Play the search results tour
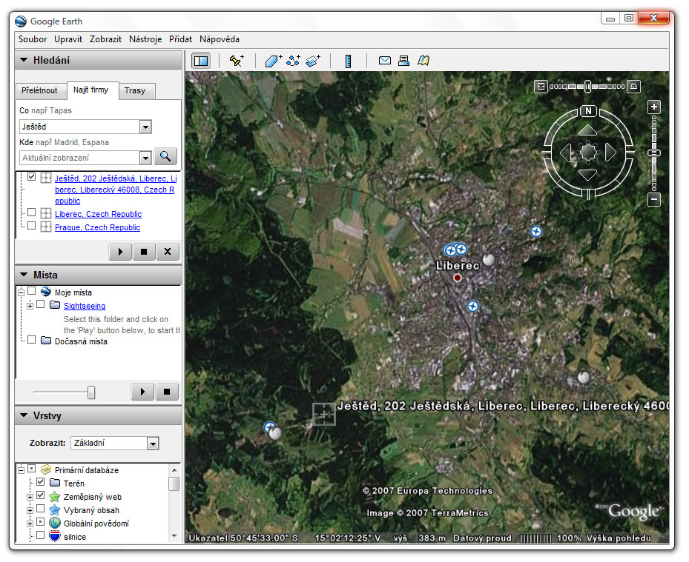 point(120,252)
